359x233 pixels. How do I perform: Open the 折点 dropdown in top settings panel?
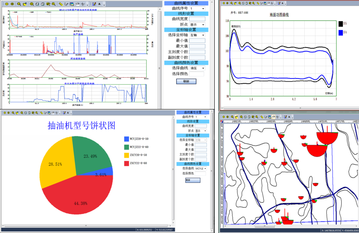pyautogui.click(x=203, y=24)
